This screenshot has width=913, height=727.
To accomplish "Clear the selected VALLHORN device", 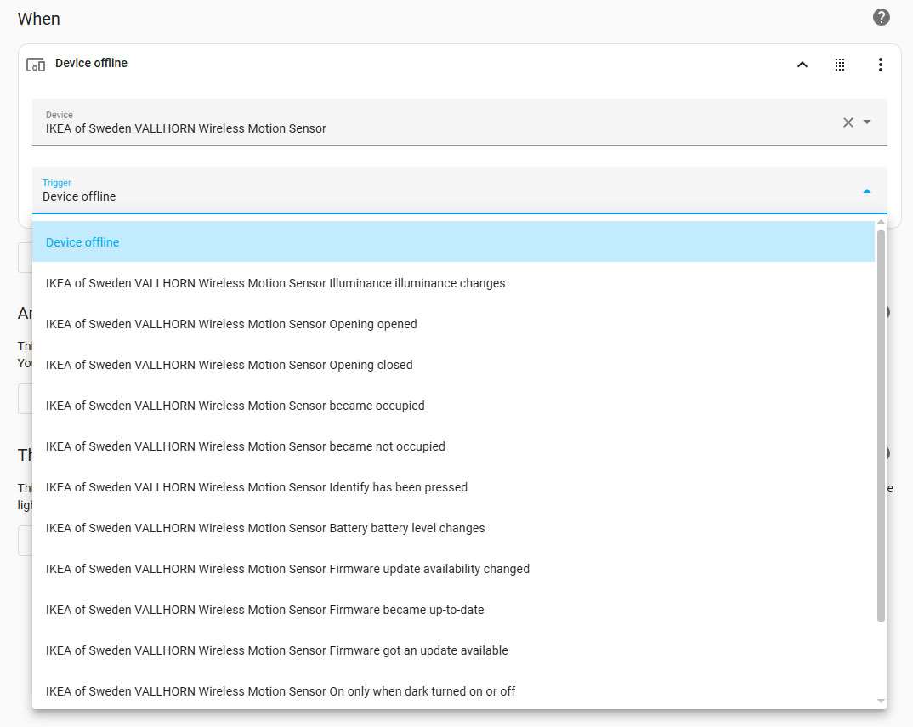I will (848, 122).
